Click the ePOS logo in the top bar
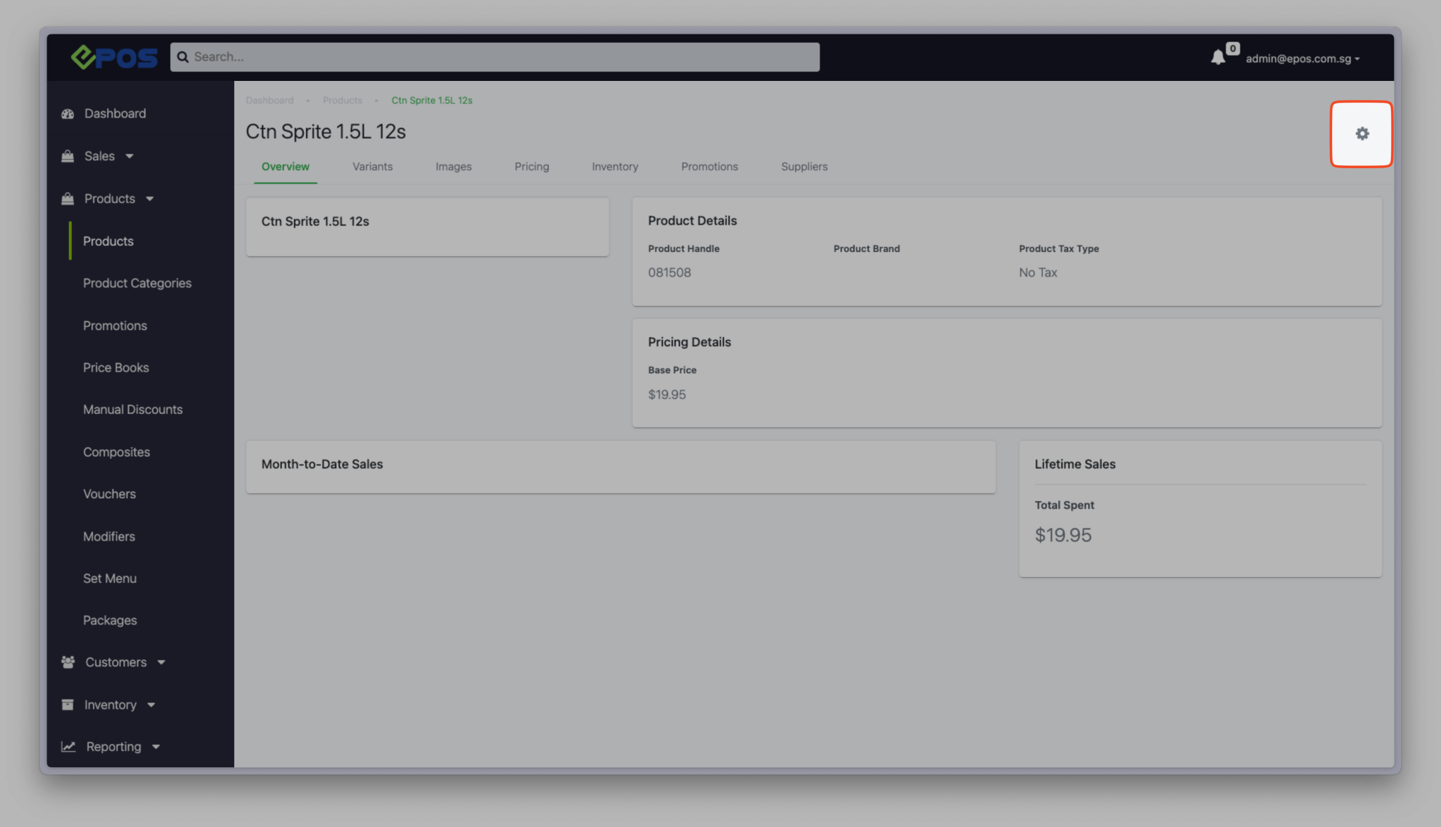Screen dimensions: 1441x827 coord(114,57)
